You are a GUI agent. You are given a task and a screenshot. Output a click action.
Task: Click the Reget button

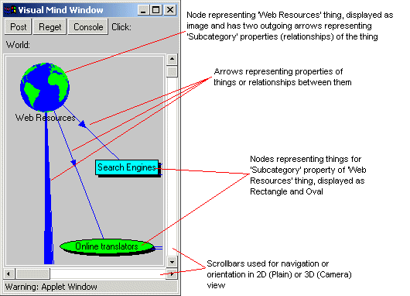[50, 26]
